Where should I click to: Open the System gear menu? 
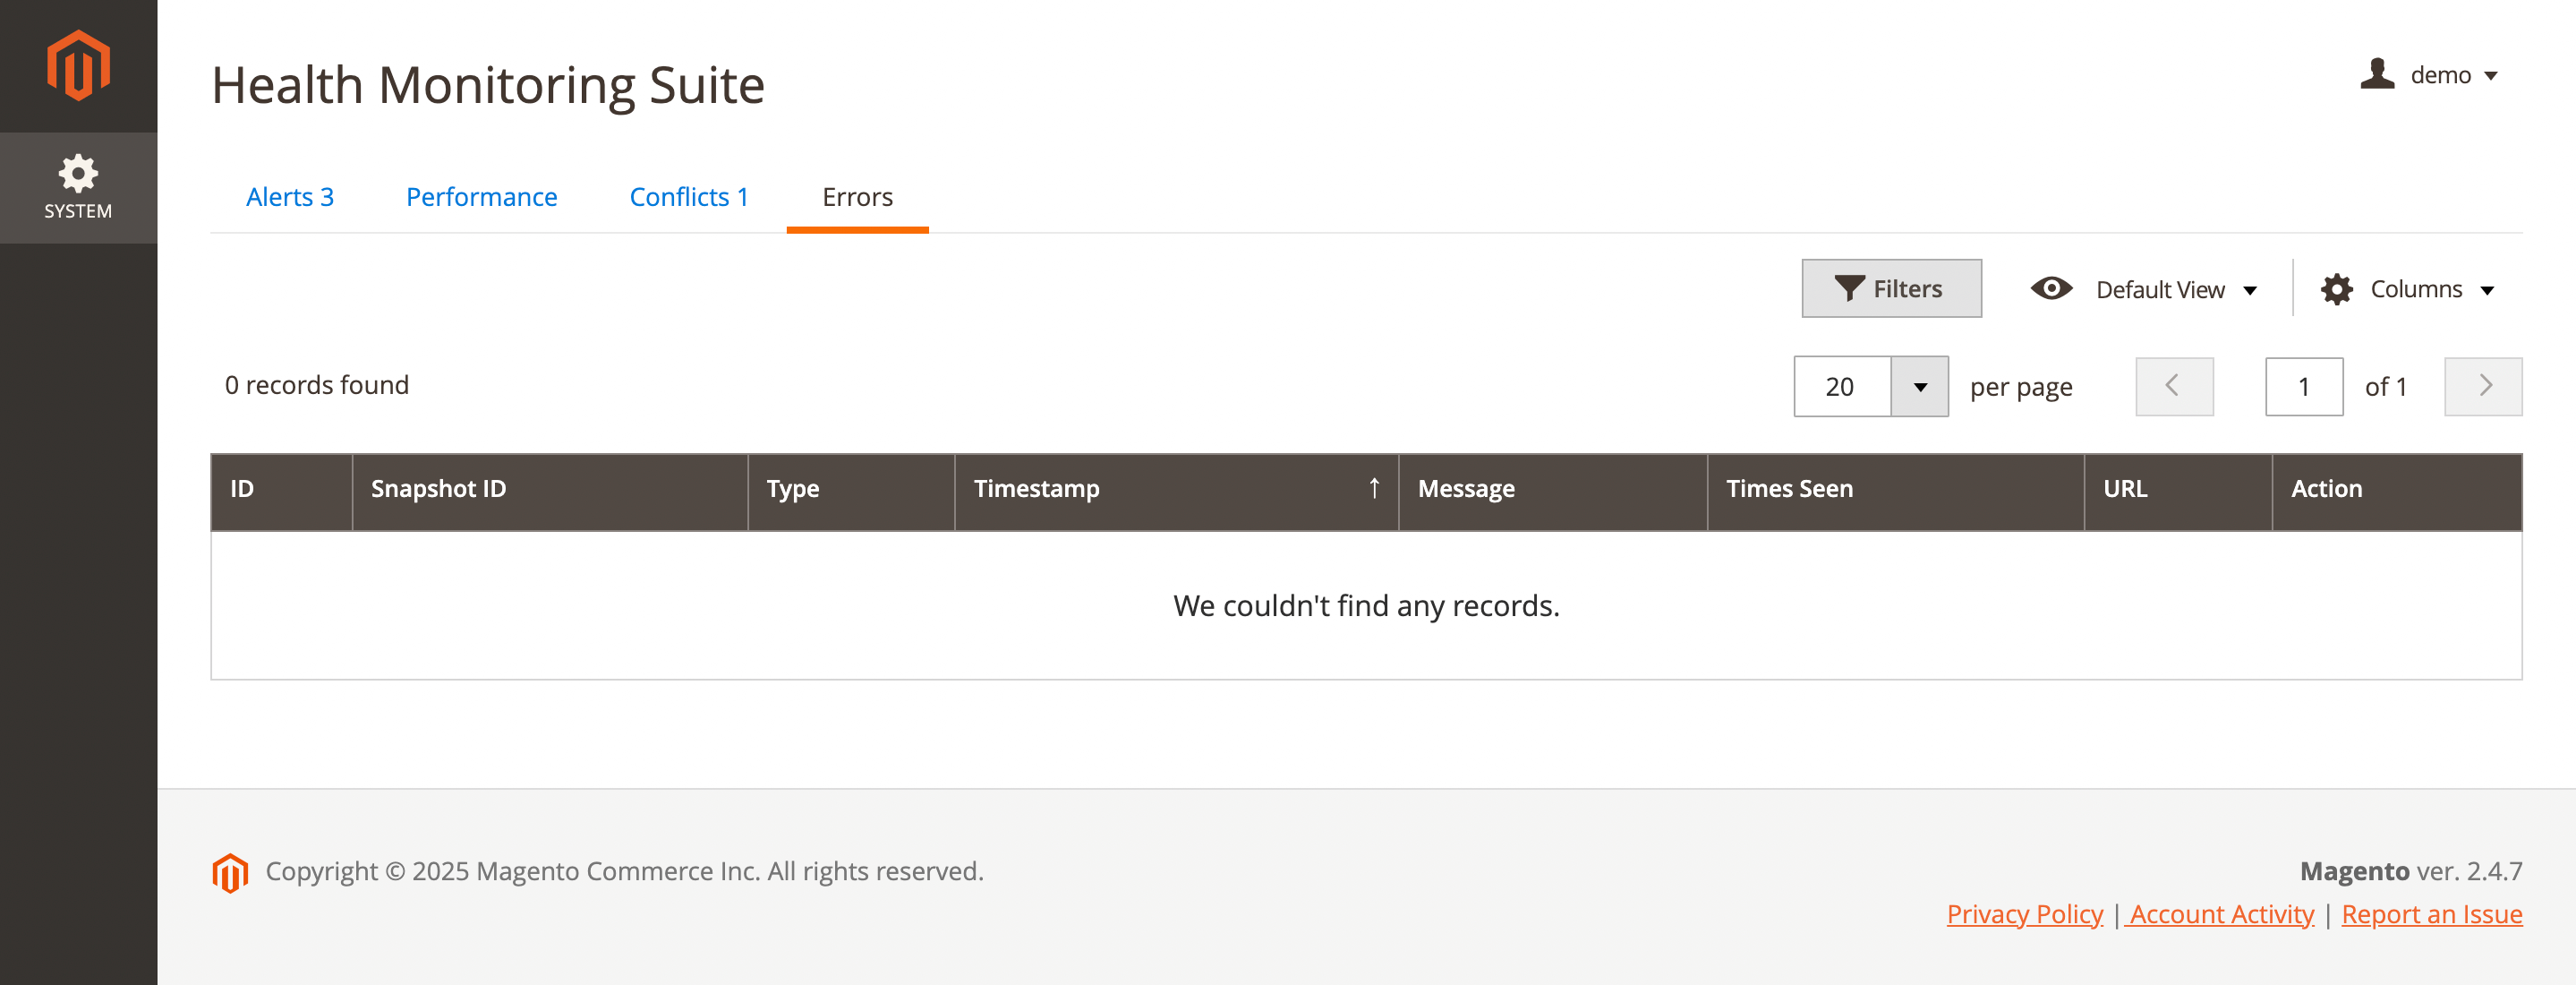tap(78, 187)
